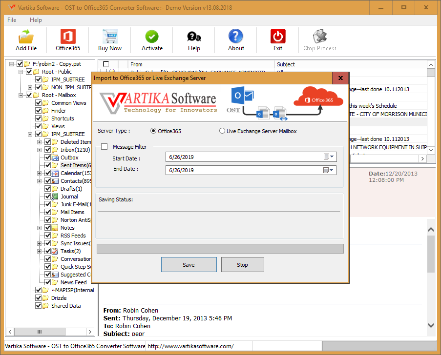Select the Outbox folder icon

click(55, 158)
